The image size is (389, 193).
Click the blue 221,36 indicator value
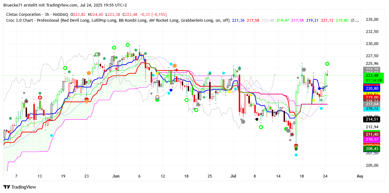click(x=238, y=20)
